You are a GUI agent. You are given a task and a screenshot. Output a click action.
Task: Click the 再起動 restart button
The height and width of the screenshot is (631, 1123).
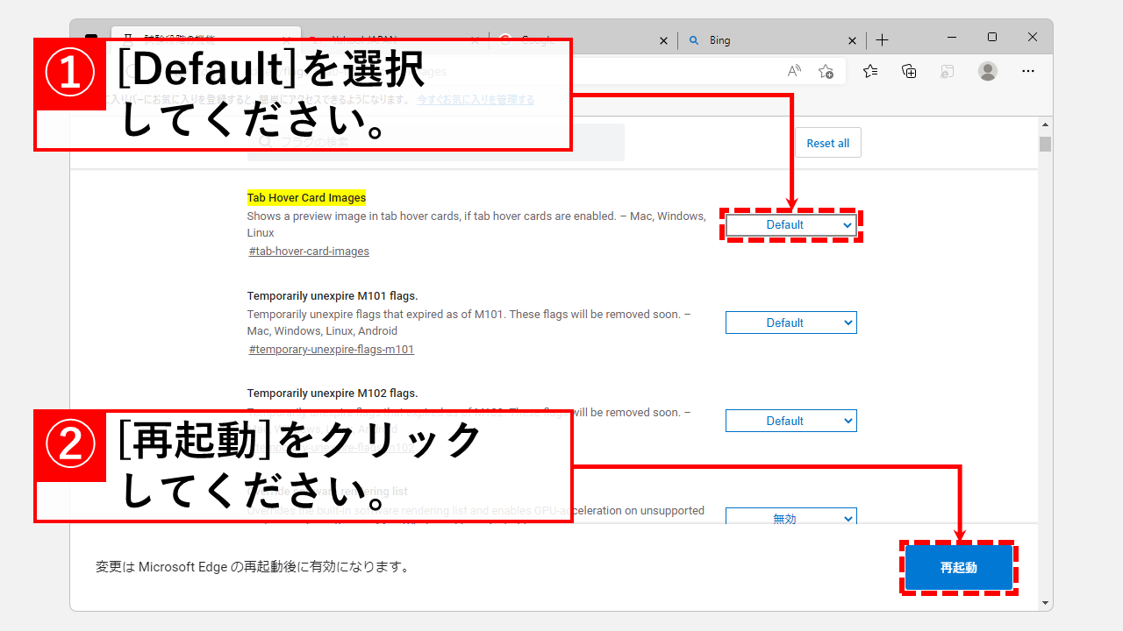point(958,567)
